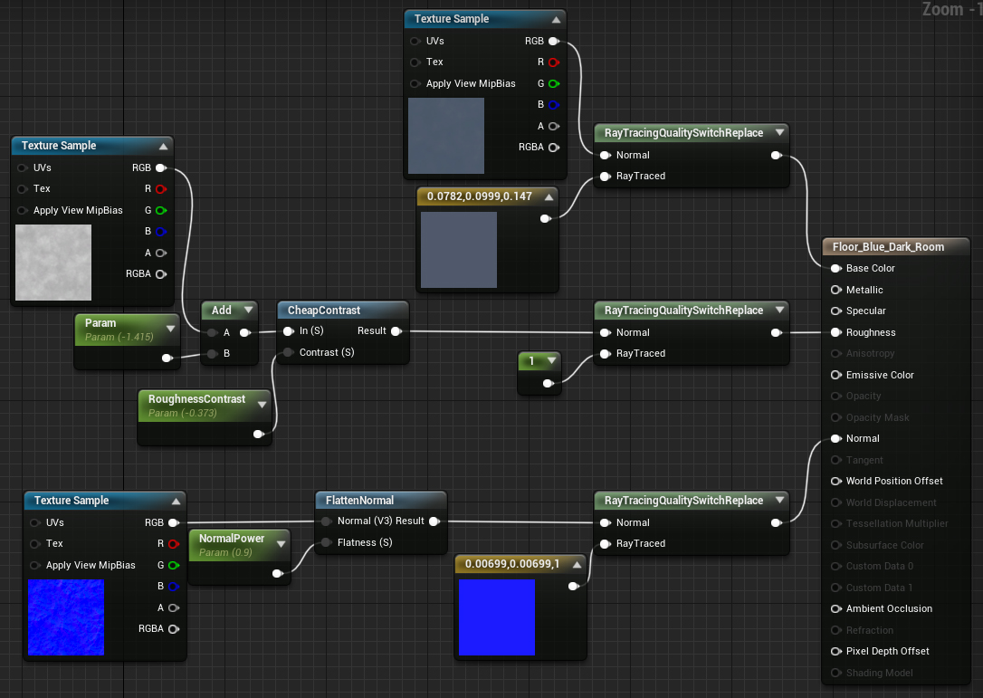
Task: Click the Add node output pin
Action: (x=245, y=333)
